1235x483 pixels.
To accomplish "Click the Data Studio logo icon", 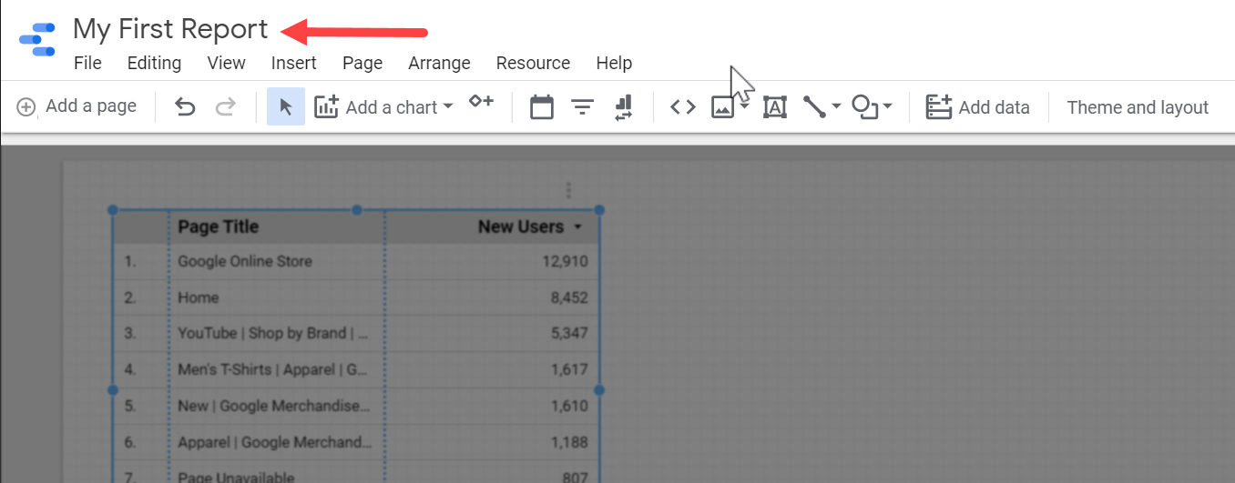I will pos(37,40).
